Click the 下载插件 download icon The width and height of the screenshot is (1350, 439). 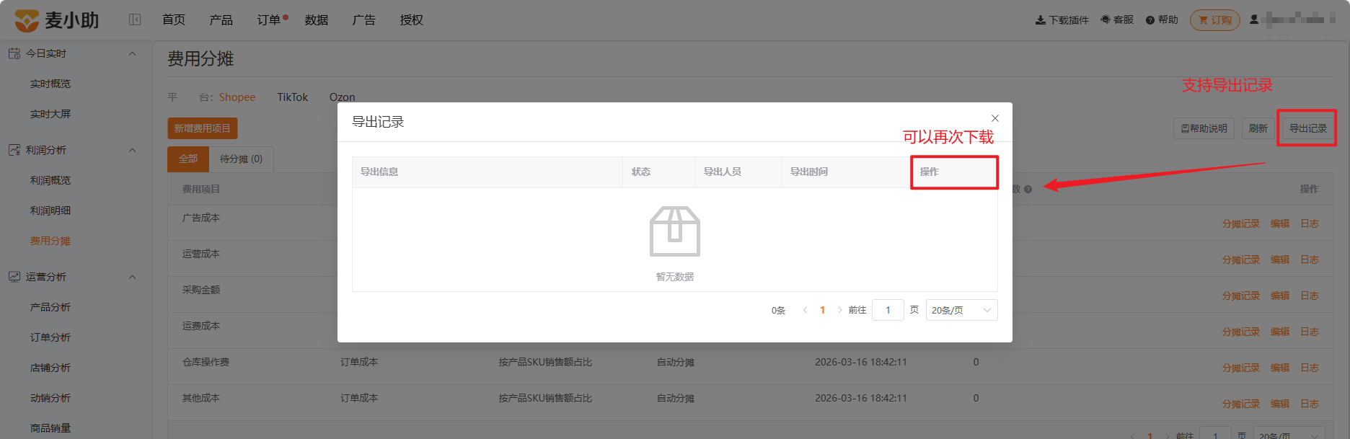point(1040,20)
